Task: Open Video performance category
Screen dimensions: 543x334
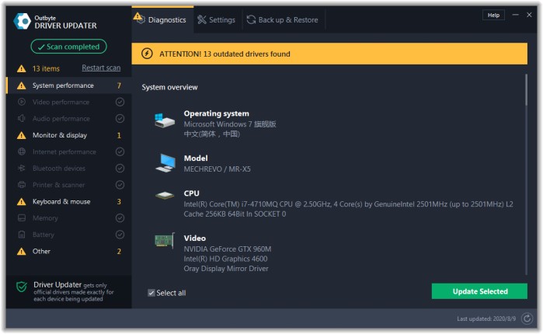Action: point(68,102)
